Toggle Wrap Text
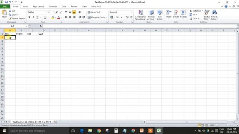Viewport: 239px width, 134px height. click(x=94, y=12)
